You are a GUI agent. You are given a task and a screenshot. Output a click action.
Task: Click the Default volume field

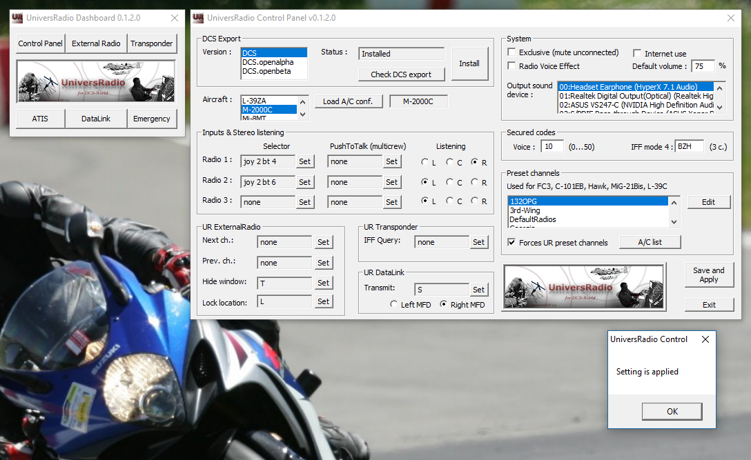coord(703,66)
